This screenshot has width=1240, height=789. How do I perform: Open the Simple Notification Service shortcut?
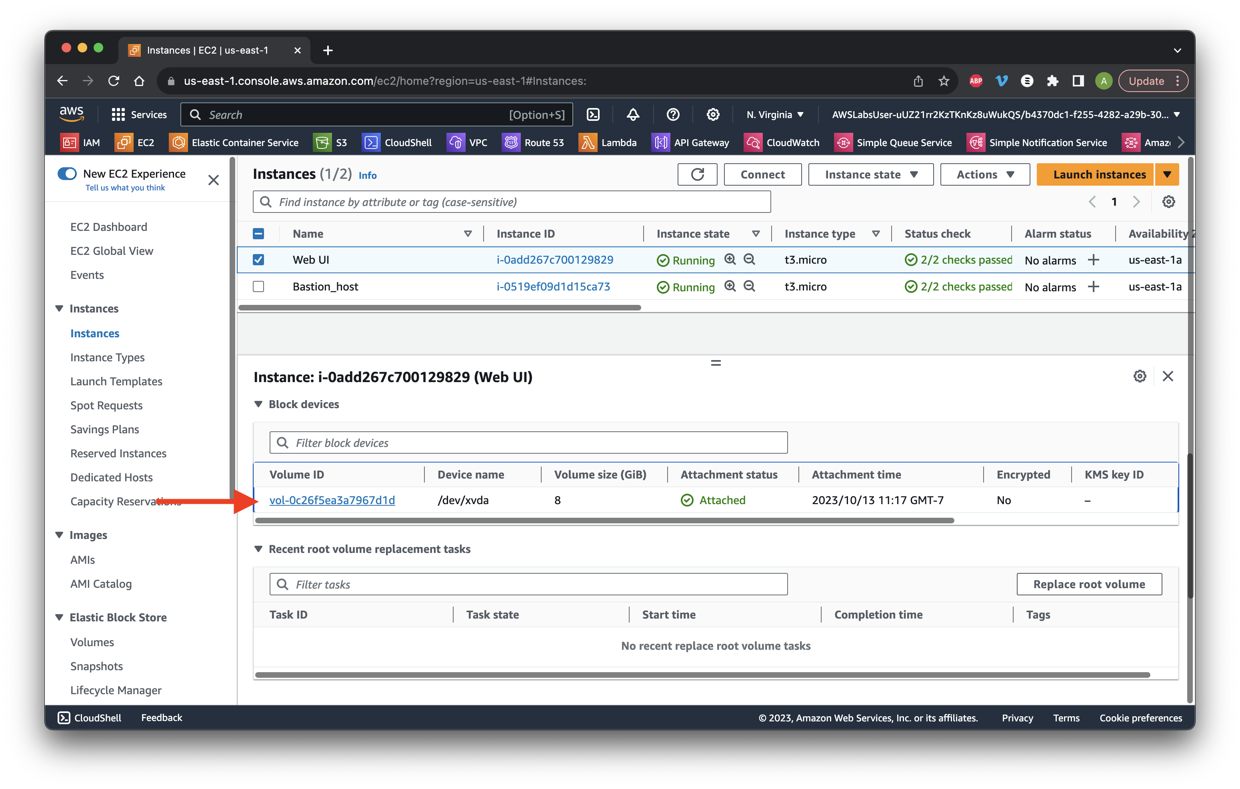point(1037,143)
